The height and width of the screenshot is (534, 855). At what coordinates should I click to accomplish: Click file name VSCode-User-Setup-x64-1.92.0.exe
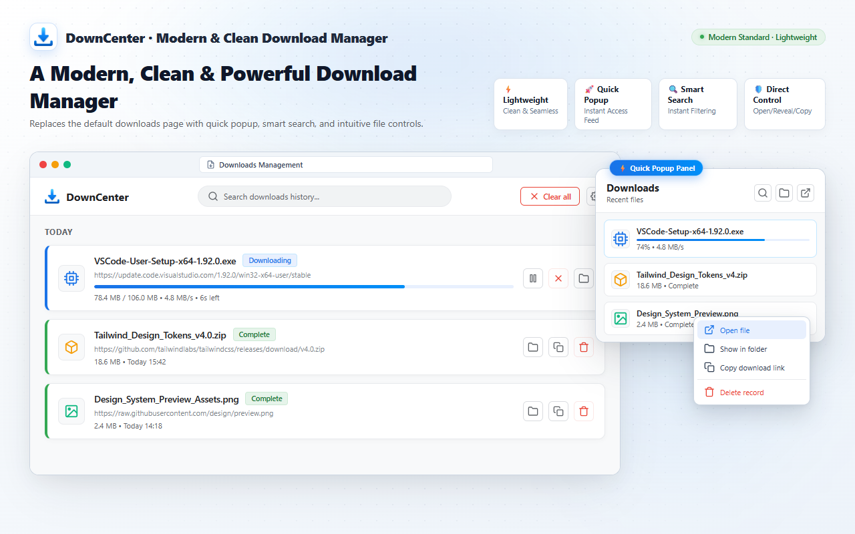[165, 261]
